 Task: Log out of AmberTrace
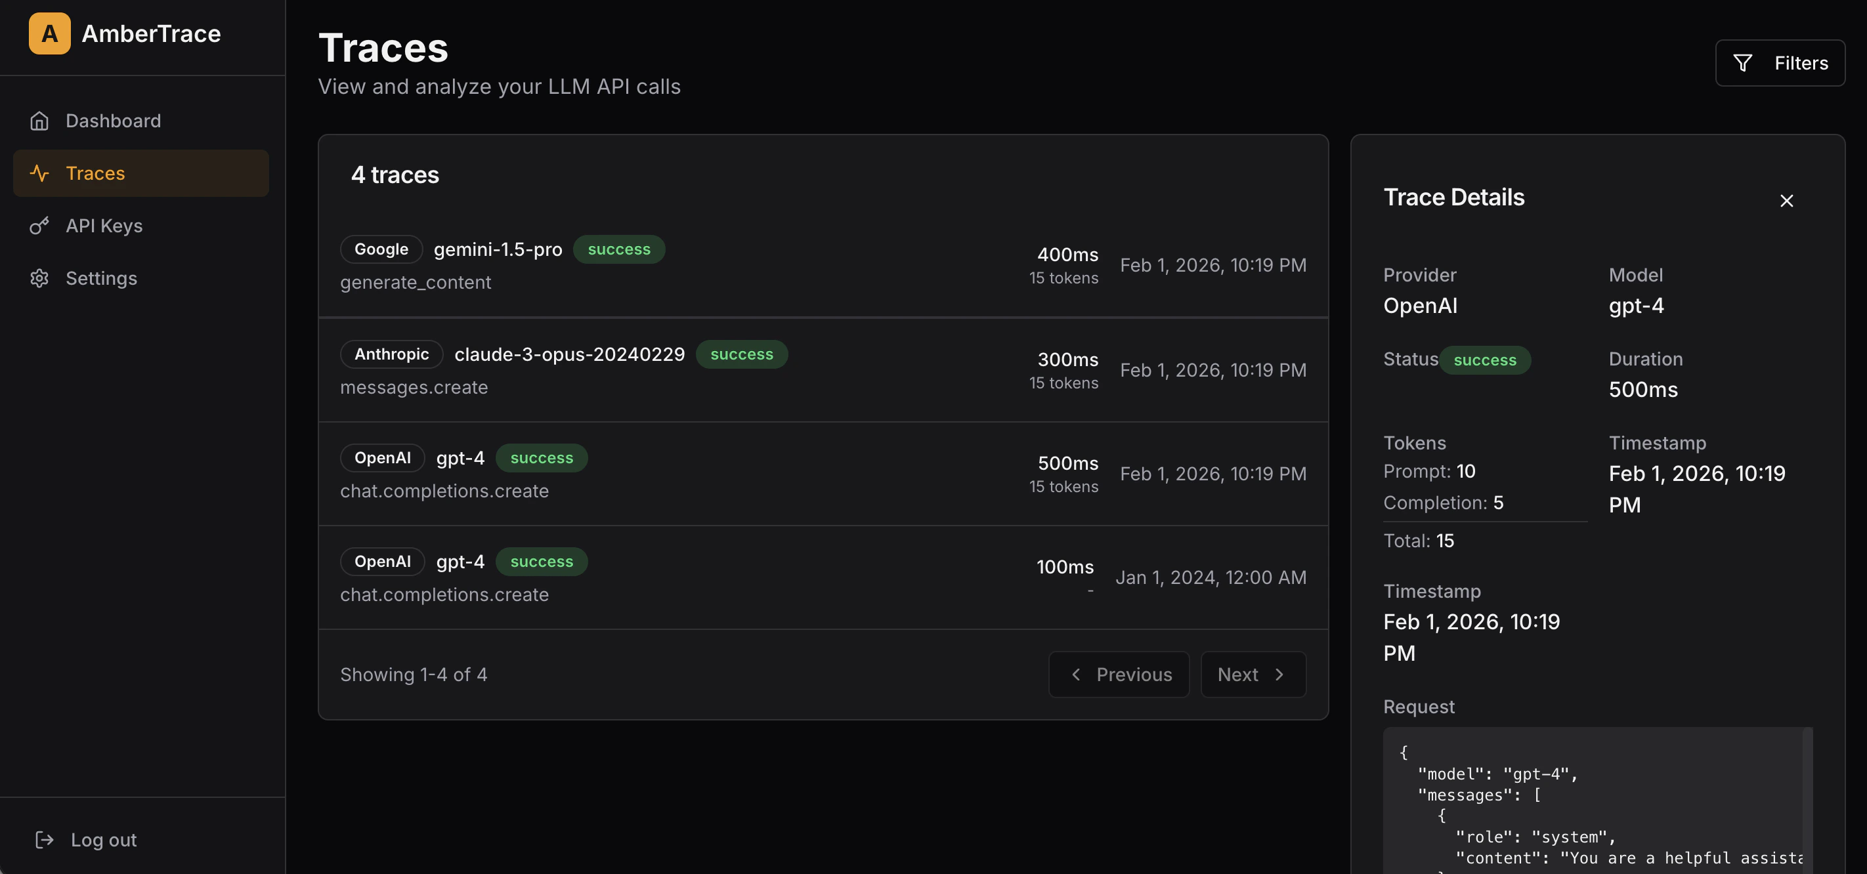coord(103,839)
